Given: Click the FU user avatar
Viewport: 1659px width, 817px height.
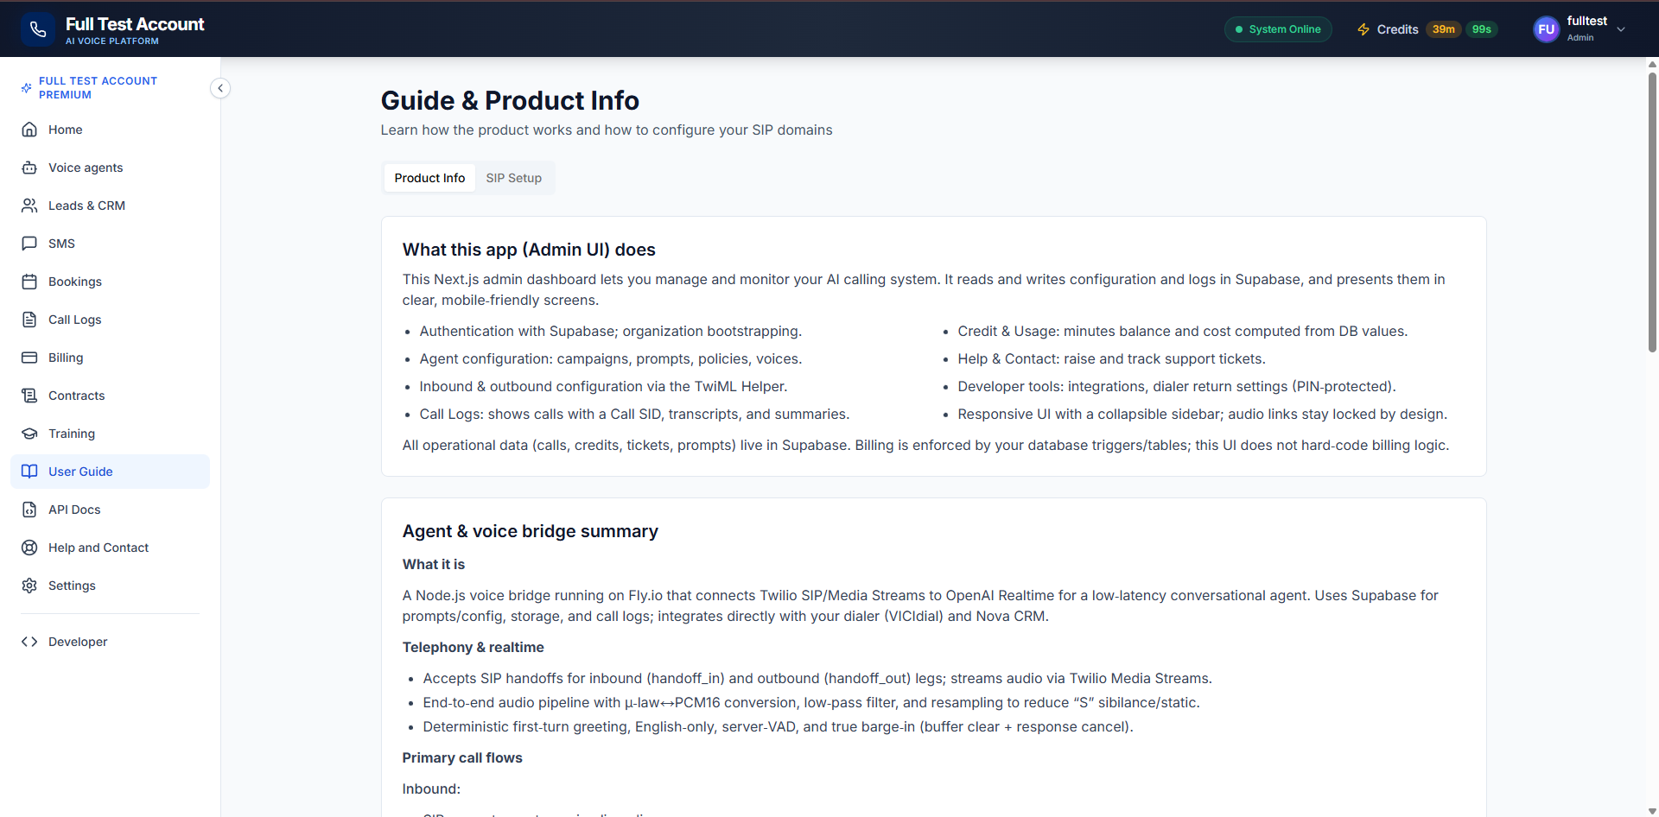Looking at the screenshot, I should click(x=1546, y=29).
